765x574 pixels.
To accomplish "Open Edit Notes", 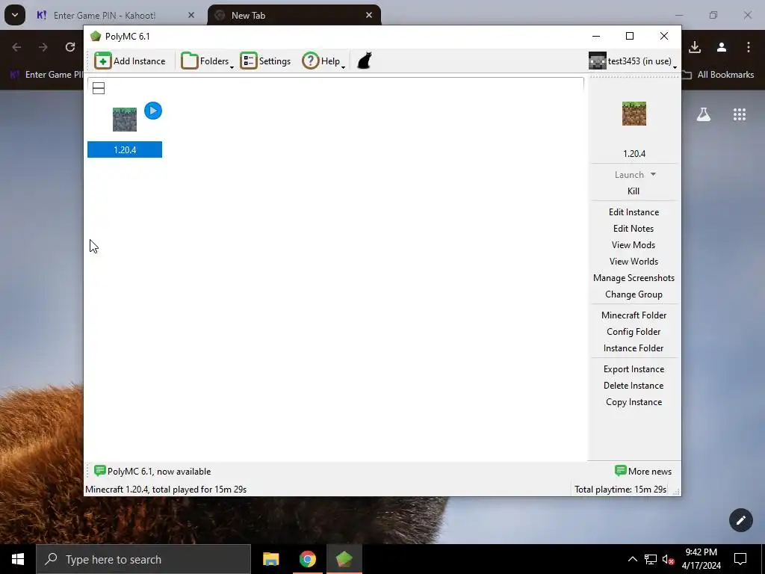I will pos(634,229).
